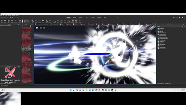186x105 pixels.
Task: Click the Run a command bar
Action: 92,85
